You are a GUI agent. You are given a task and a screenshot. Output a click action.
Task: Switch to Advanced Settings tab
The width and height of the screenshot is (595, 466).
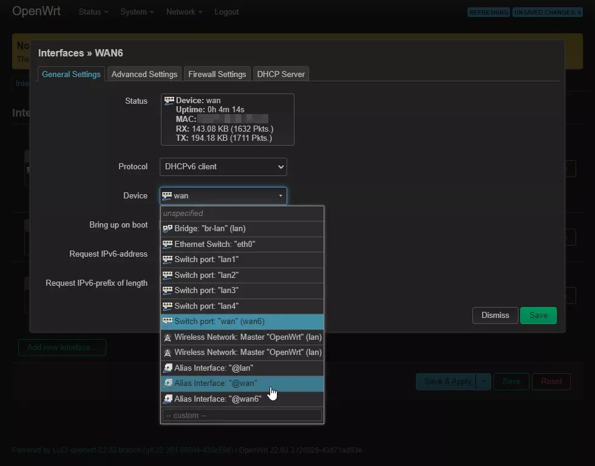pyautogui.click(x=144, y=74)
